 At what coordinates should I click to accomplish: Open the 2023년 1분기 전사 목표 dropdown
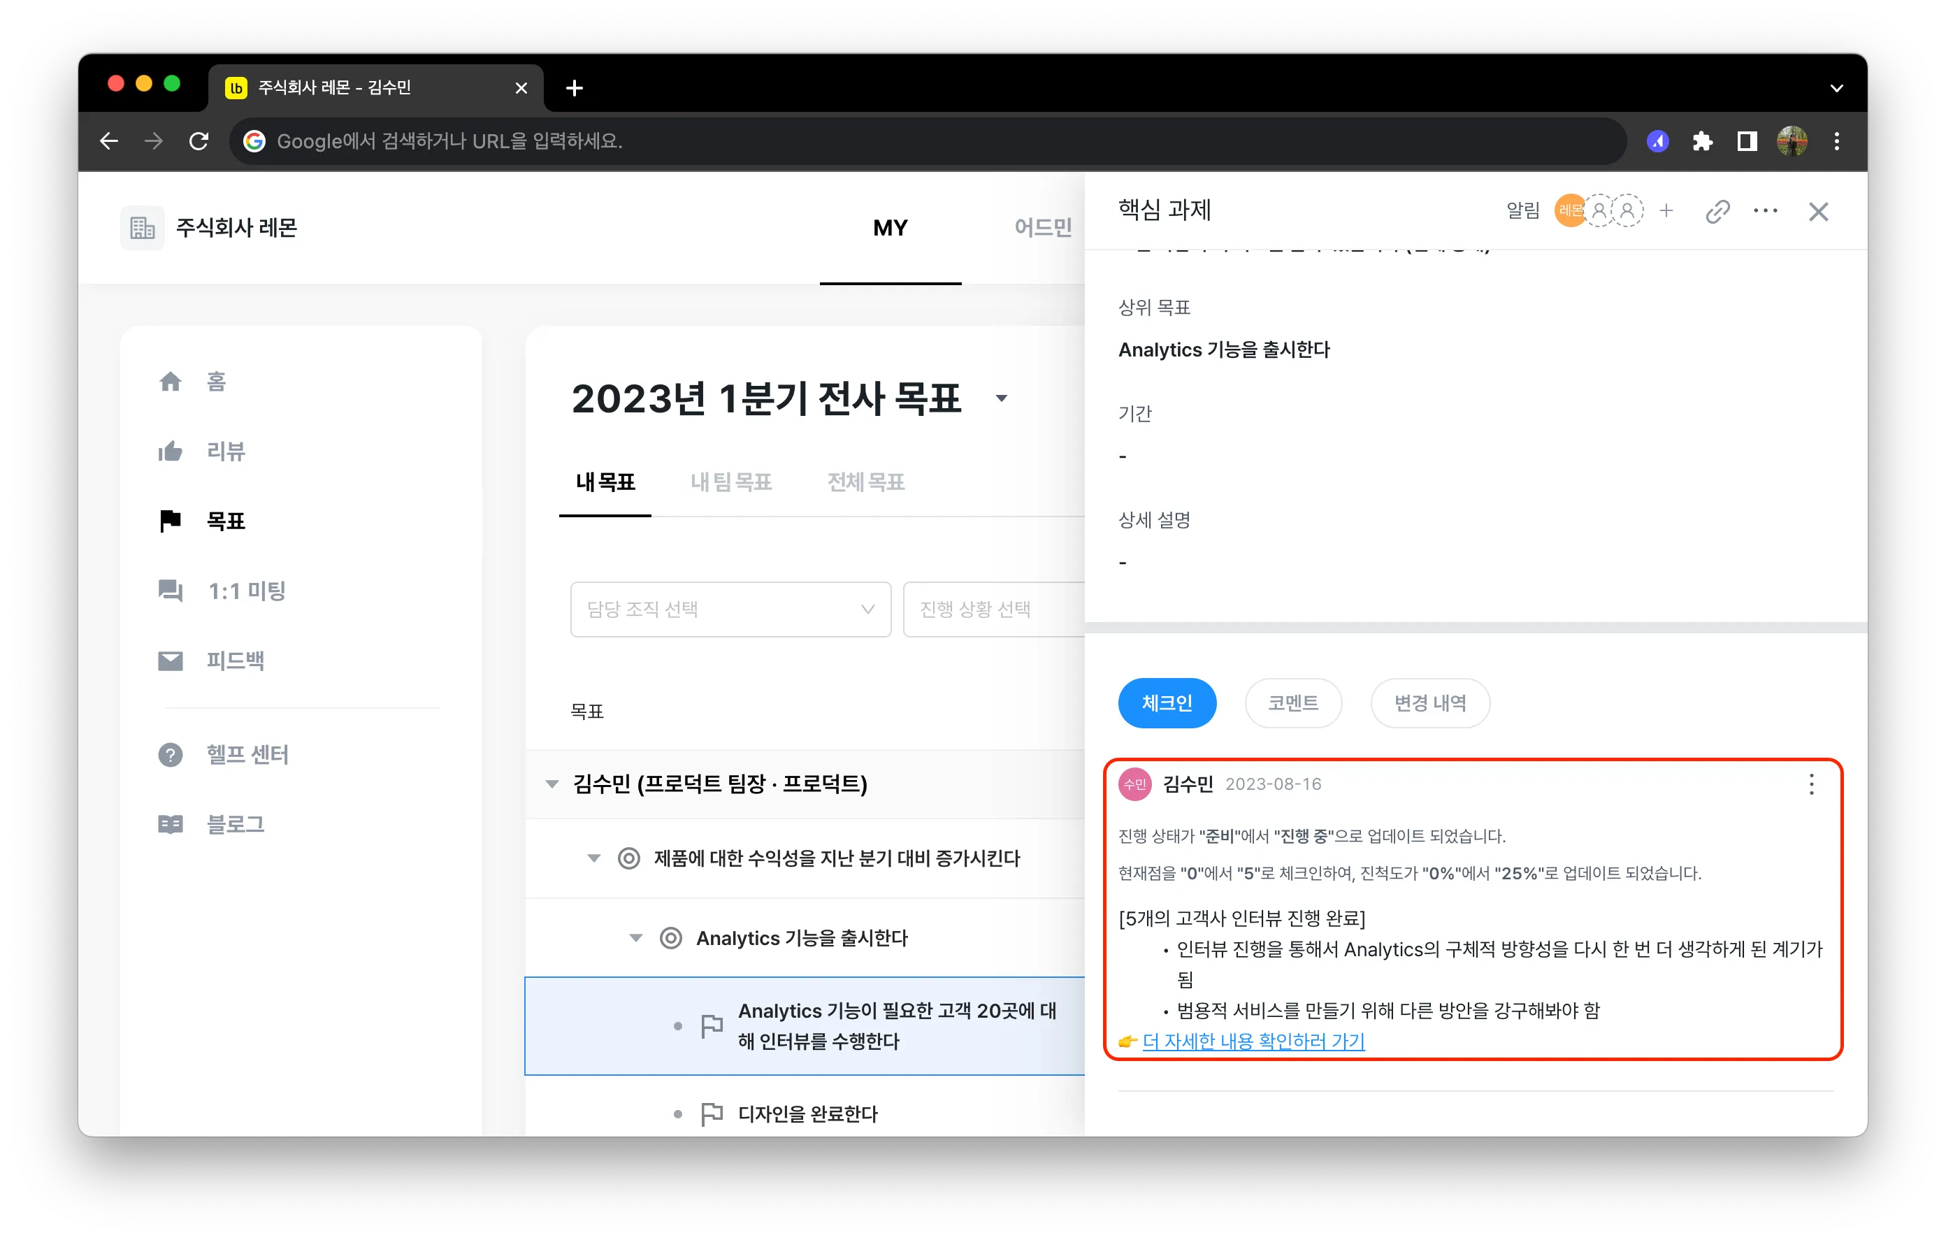click(1002, 398)
